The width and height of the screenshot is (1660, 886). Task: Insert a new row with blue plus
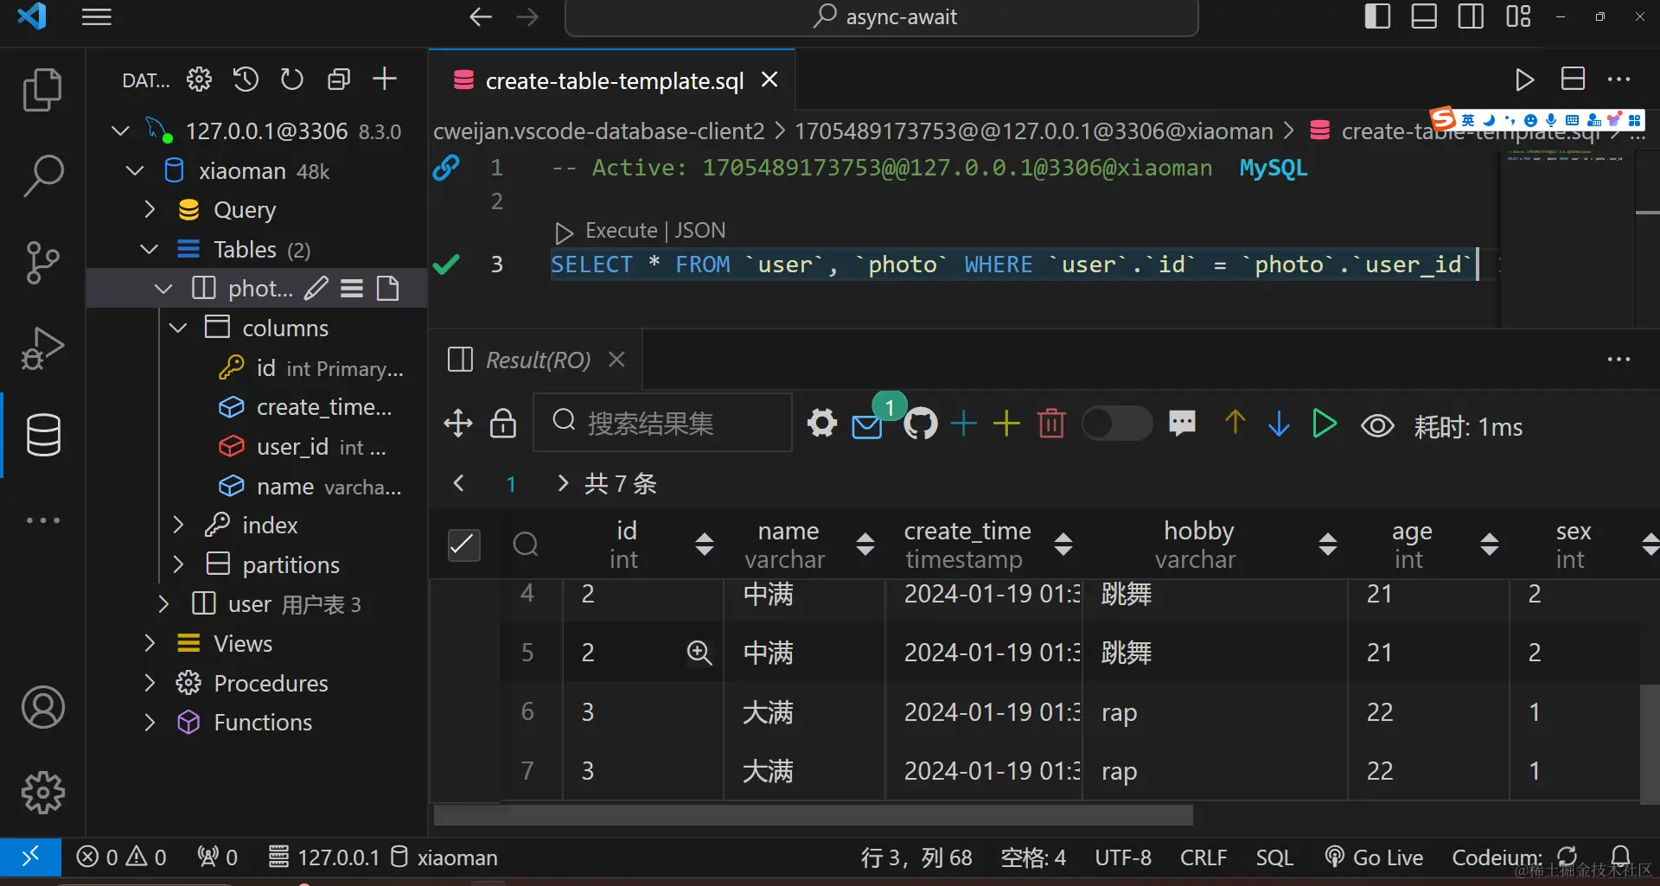[x=963, y=424]
